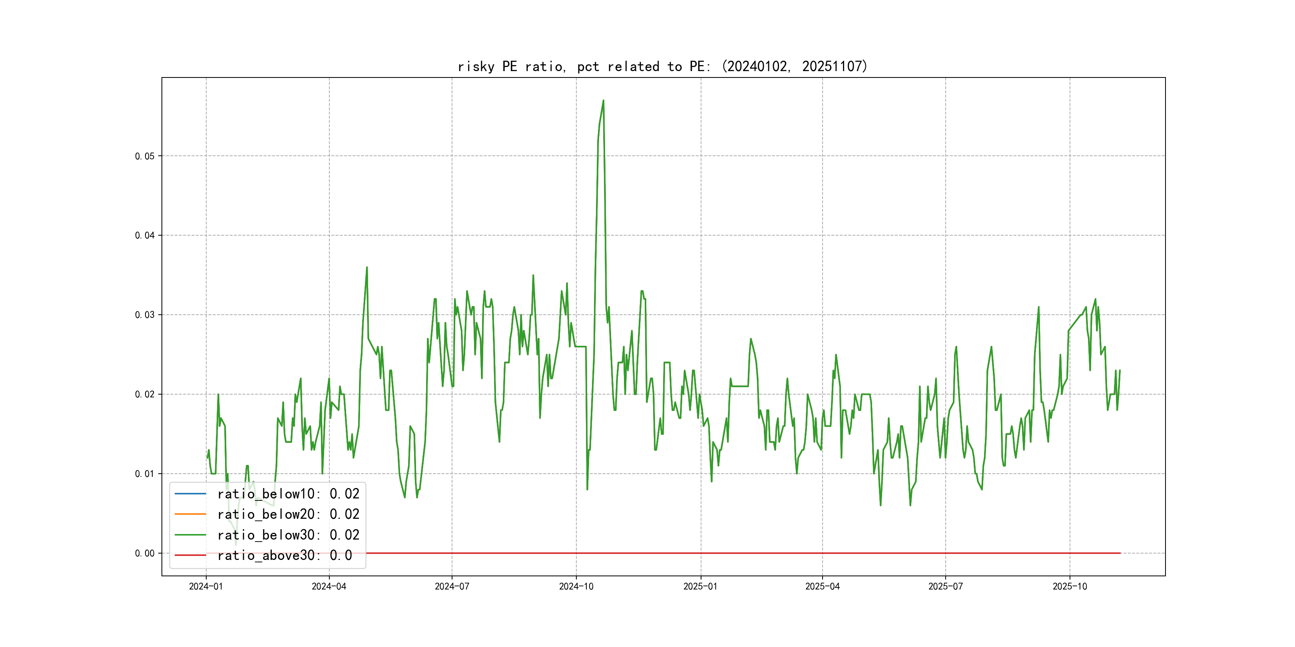Image resolution: width=1295 pixels, height=647 pixels.
Task: Click the highest green peak near 2024-10
Action: coord(603,101)
